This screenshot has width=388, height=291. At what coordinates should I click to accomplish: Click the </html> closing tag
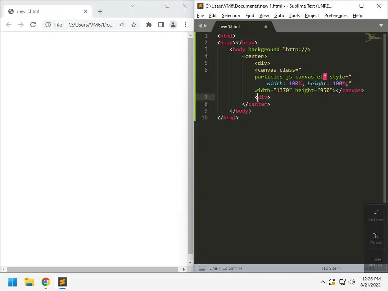point(228,118)
